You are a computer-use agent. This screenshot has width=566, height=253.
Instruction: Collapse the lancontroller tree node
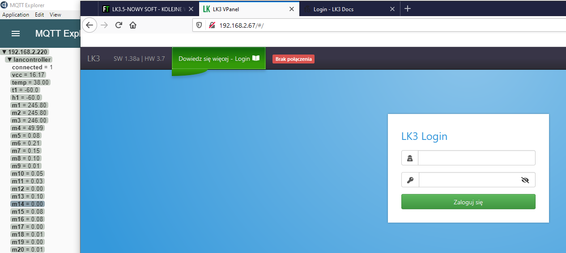[9, 59]
